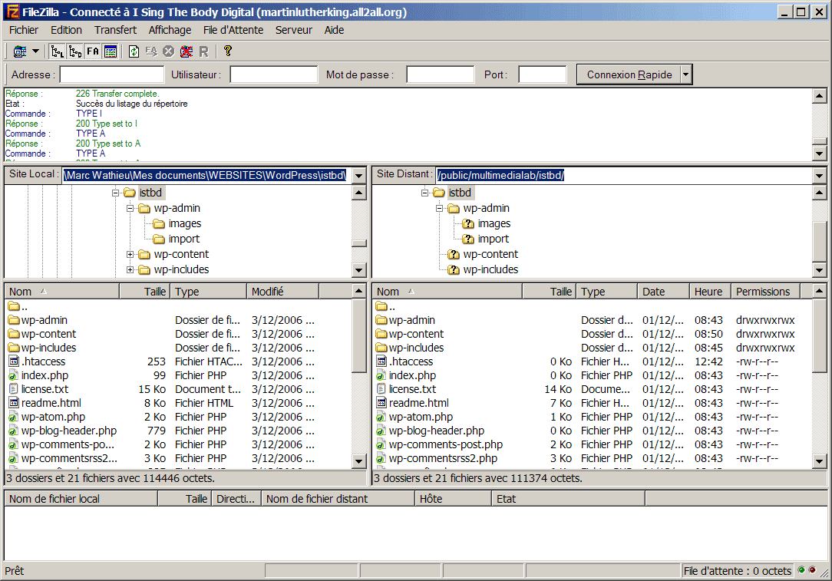The height and width of the screenshot is (581, 832).
Task: Toggle the message log display button
Action: click(111, 51)
